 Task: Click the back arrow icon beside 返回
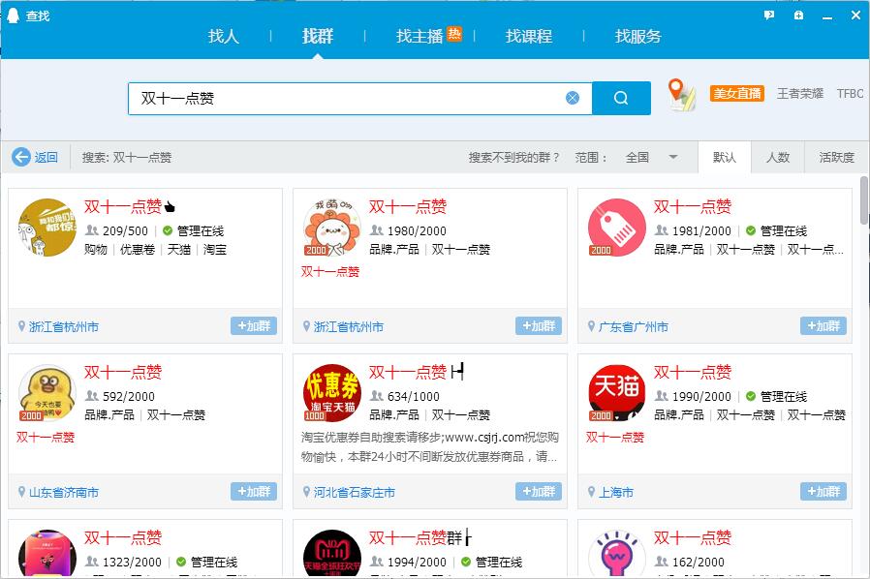click(x=19, y=156)
